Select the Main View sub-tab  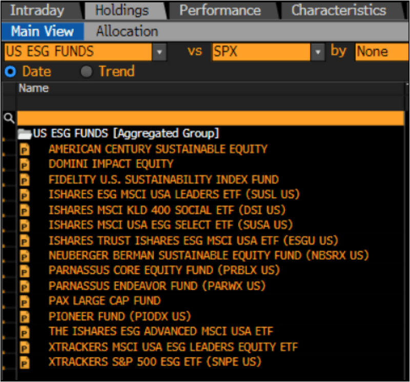click(43, 31)
